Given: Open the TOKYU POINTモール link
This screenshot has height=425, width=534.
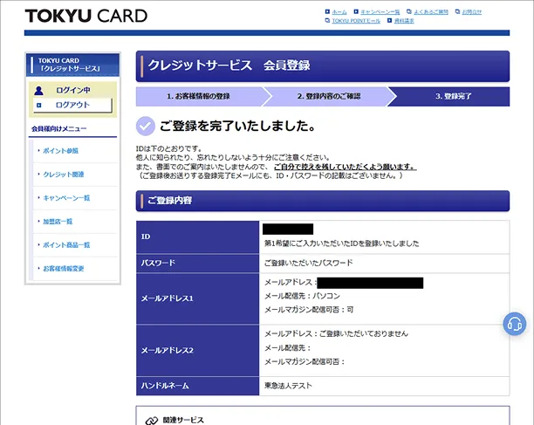Looking at the screenshot, I should click(356, 21).
